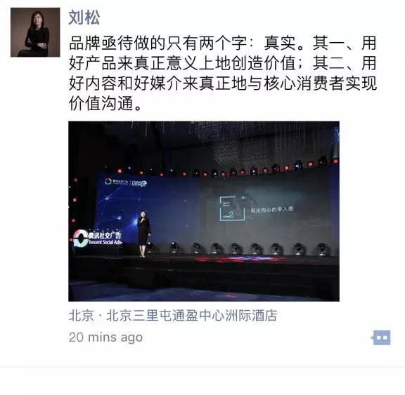Open the comment and like bubble icon

(x=382, y=337)
